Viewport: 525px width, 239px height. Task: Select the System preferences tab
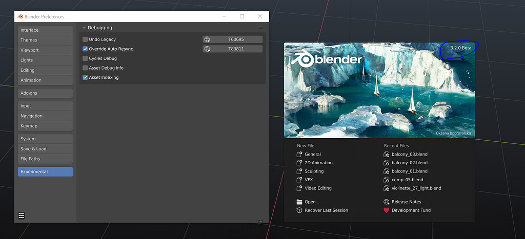pos(45,139)
